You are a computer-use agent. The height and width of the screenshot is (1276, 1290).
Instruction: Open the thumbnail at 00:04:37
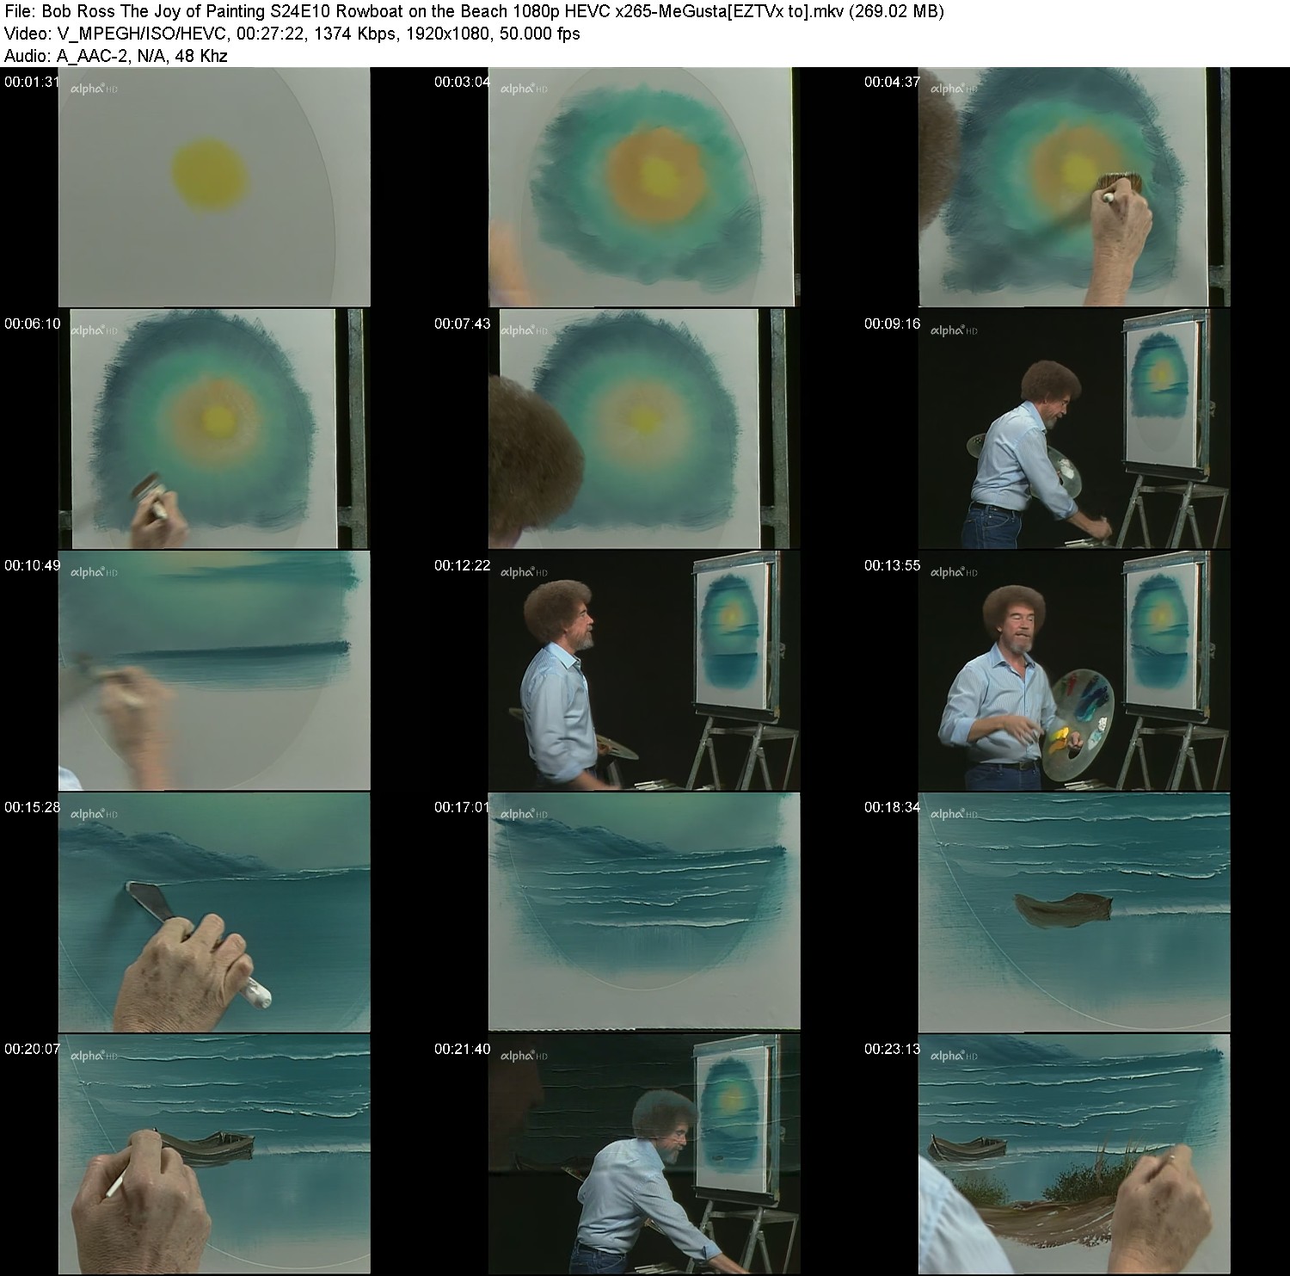coord(1075,188)
